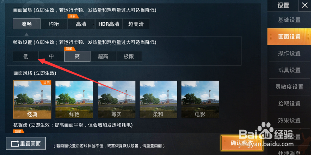The width and height of the screenshot is (311, 155).
Task: Go to 灵敏度设置 tab
Action: coord(289,87)
